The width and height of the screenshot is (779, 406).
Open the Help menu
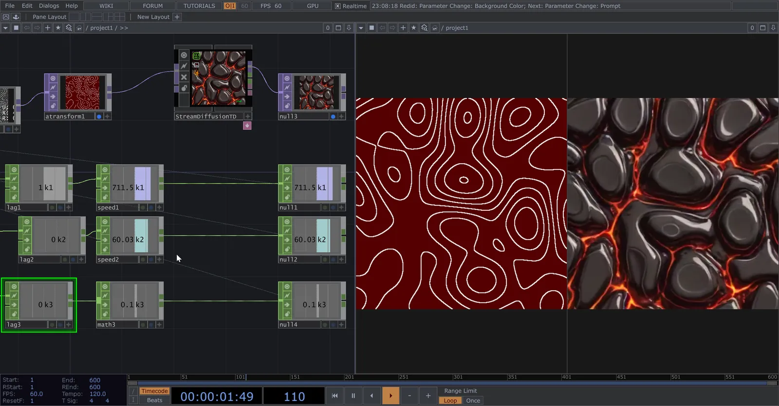tap(72, 6)
